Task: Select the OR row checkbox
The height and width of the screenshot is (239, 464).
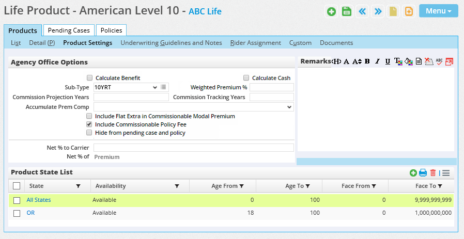Action: pyautogui.click(x=17, y=213)
